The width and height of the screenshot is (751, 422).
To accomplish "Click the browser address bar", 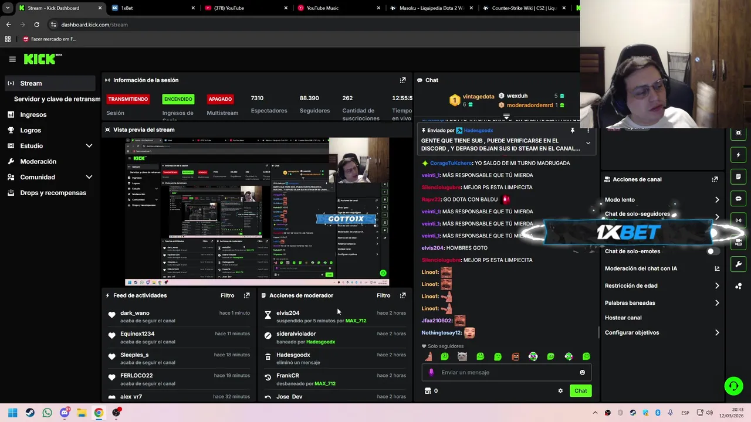I will pyautogui.click(x=311, y=25).
